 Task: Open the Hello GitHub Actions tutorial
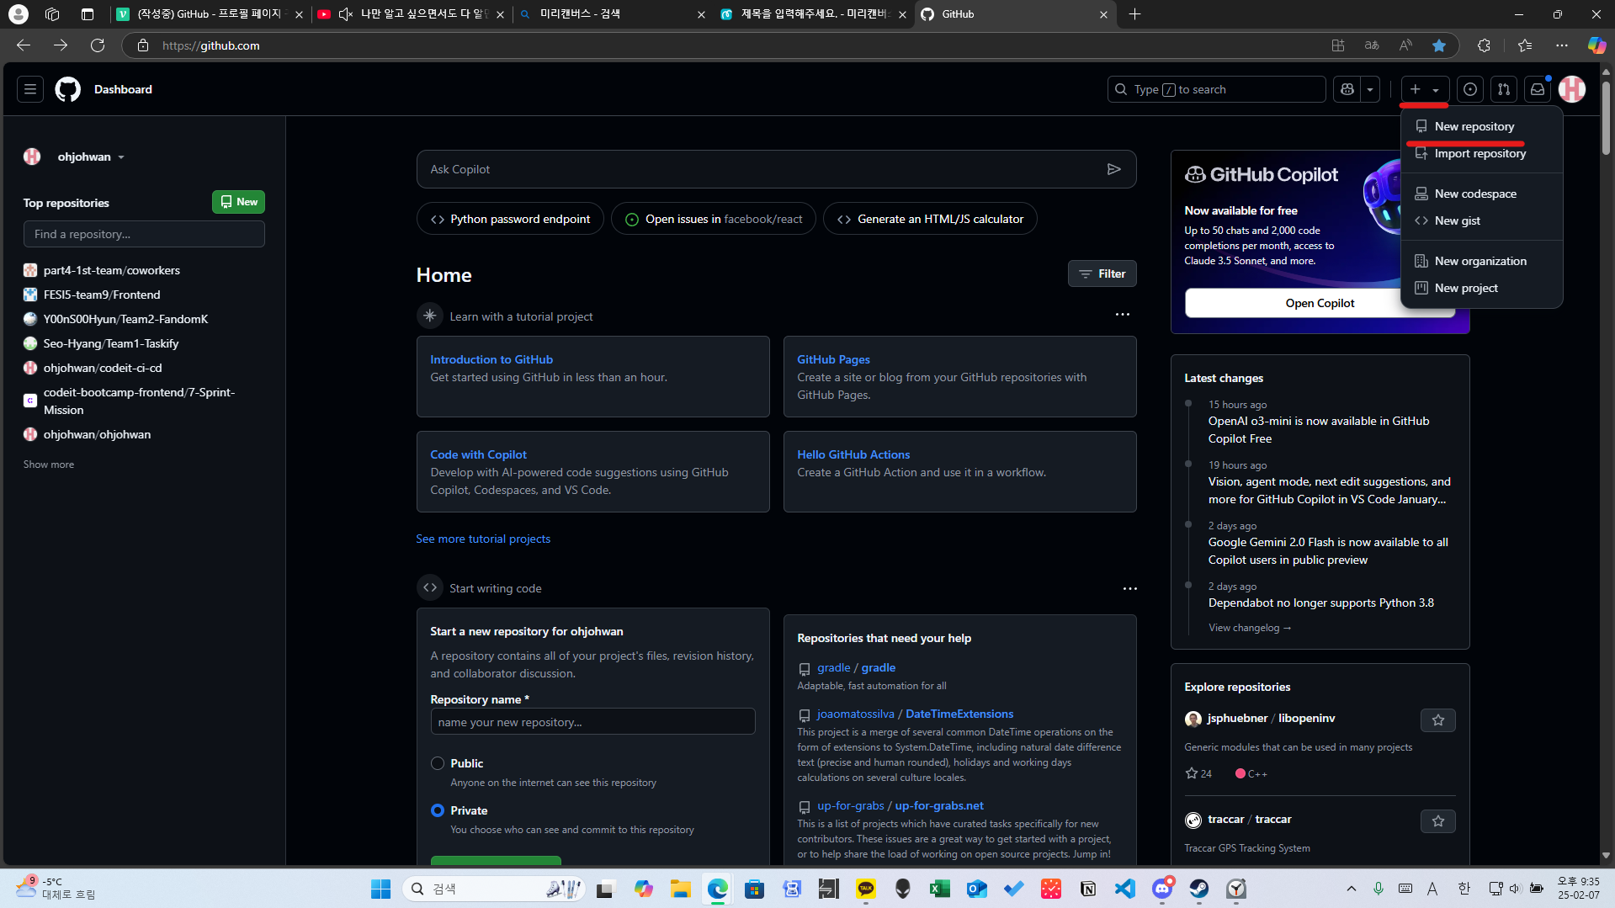point(853,454)
